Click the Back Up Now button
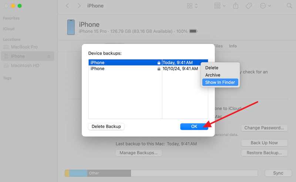296x182 pixels. click(264, 143)
